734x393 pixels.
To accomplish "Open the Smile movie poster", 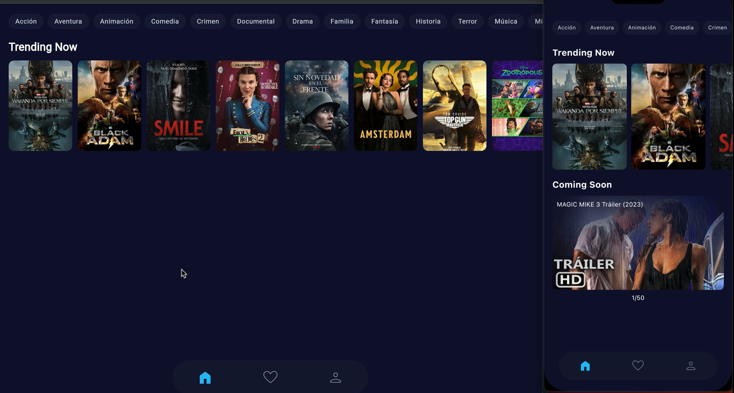I will coord(178,106).
